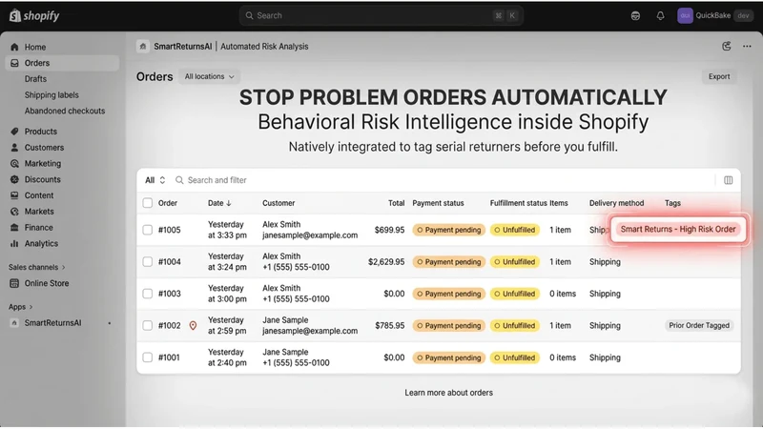Open the Content icon in sidebar

pyautogui.click(x=14, y=195)
